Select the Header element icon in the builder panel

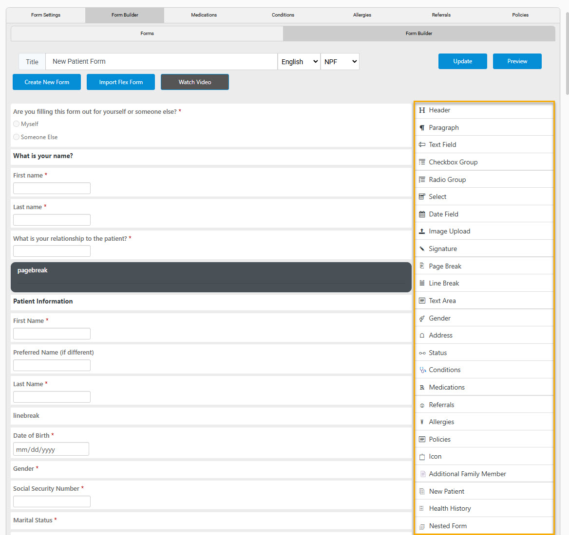(422, 110)
